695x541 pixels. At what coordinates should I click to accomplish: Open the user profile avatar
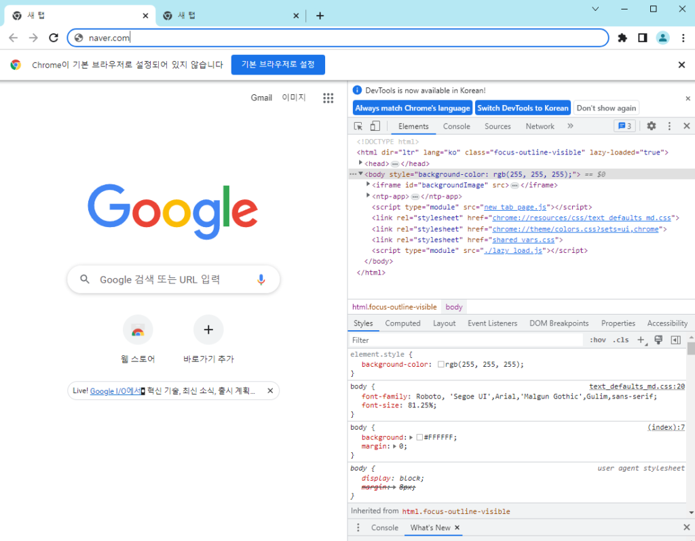point(662,38)
